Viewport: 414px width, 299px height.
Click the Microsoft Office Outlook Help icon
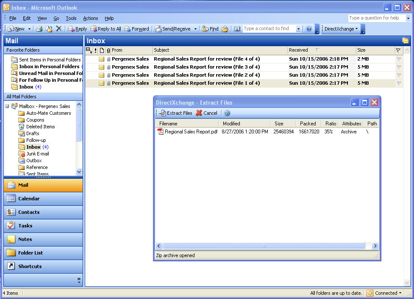tap(309, 29)
